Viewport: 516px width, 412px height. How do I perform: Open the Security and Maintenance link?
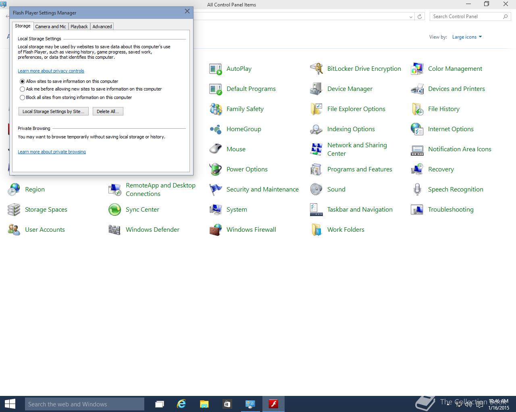(x=262, y=190)
